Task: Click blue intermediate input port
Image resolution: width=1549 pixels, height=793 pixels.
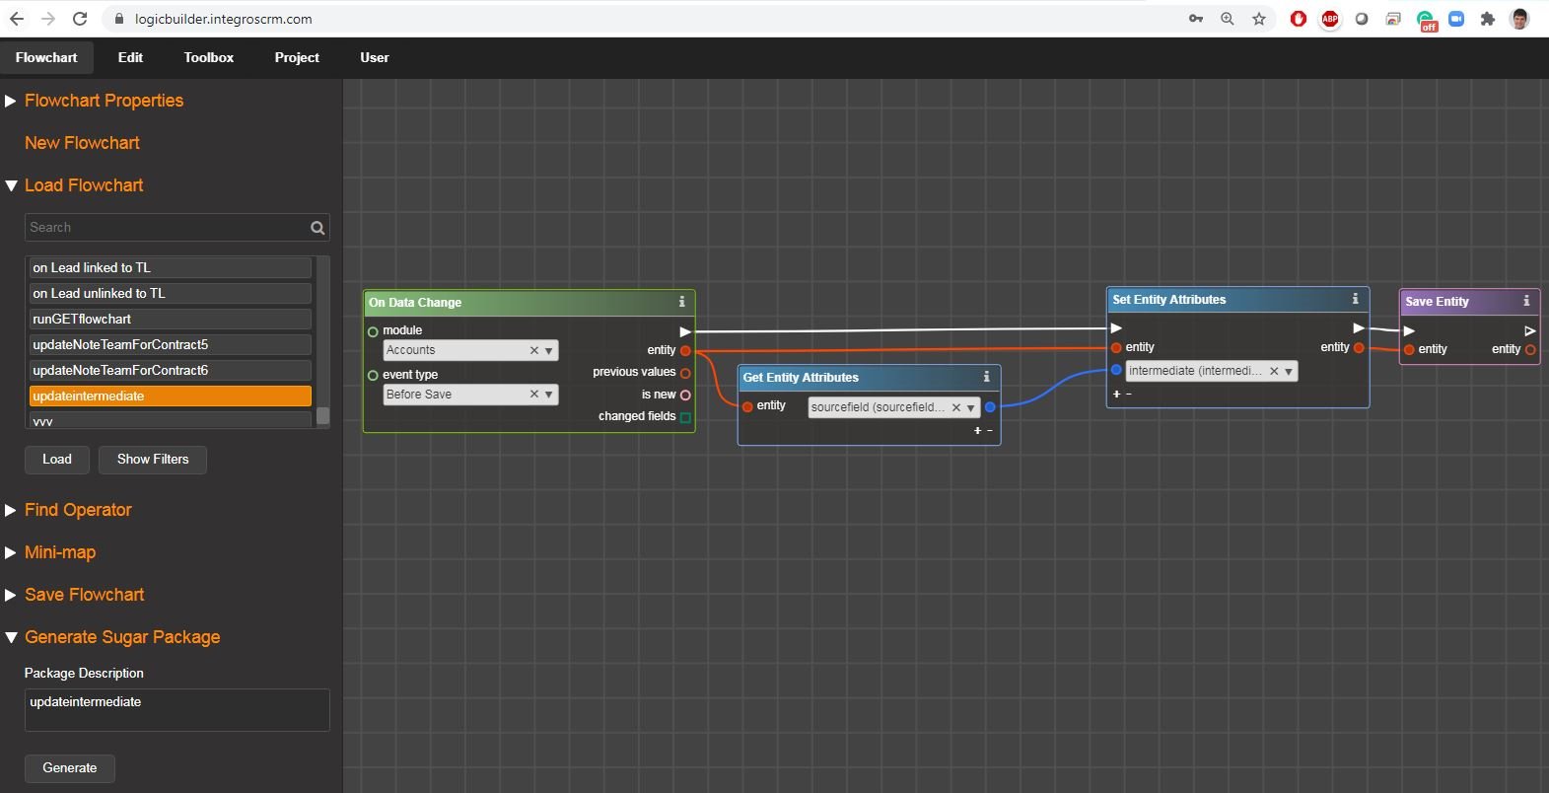Action: coord(1116,370)
